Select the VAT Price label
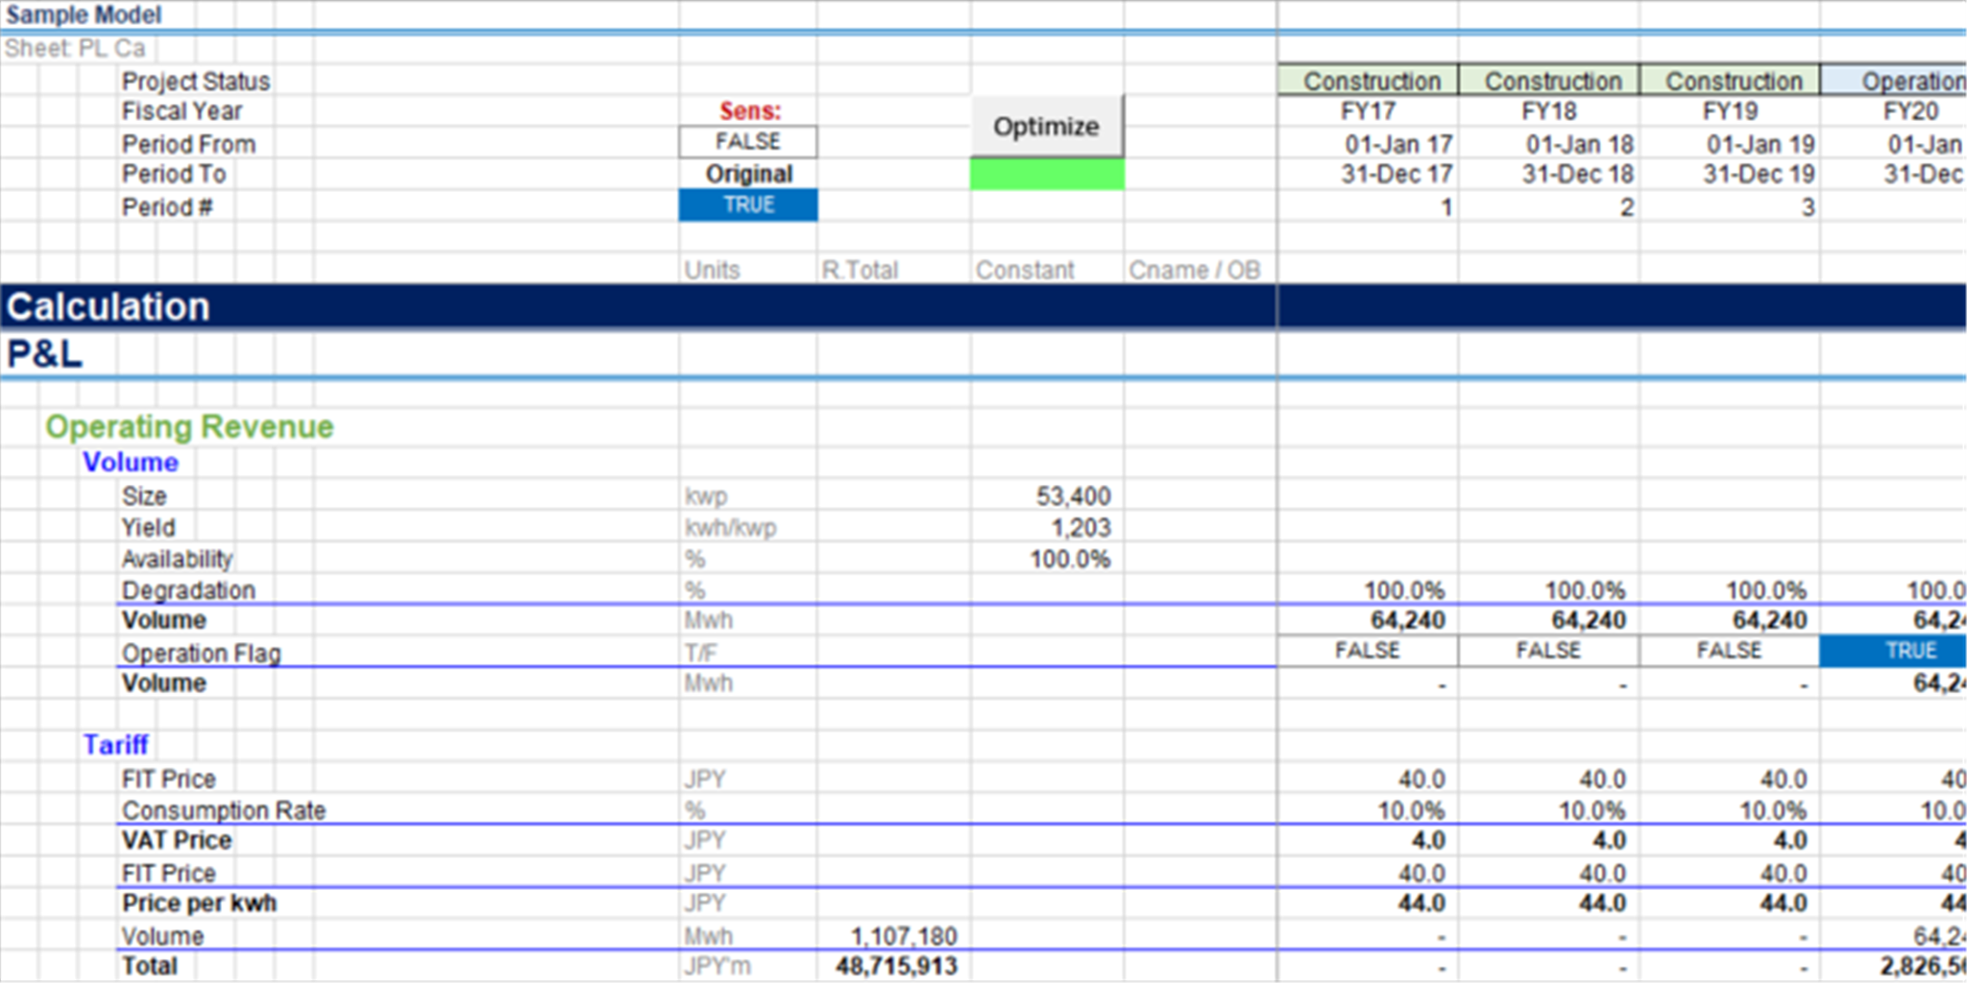 click(177, 840)
